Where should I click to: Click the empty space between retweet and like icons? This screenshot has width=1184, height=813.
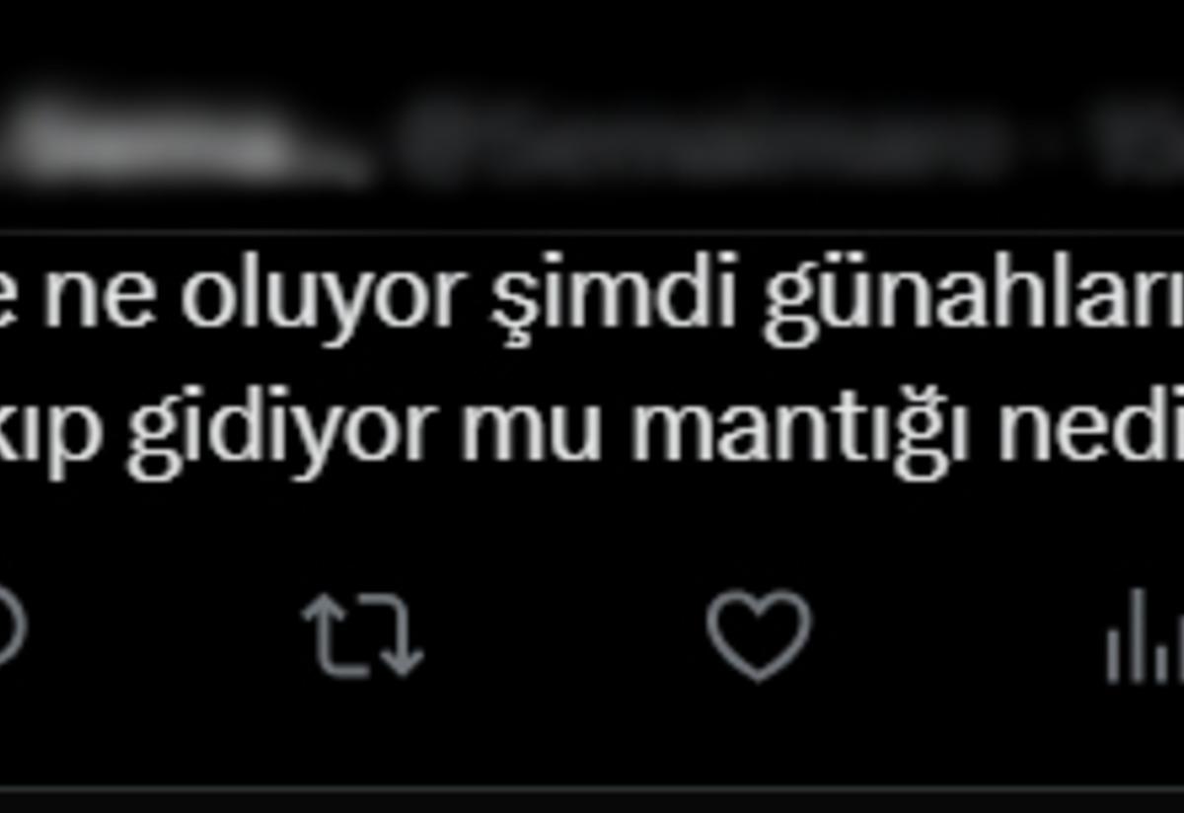[562, 635]
